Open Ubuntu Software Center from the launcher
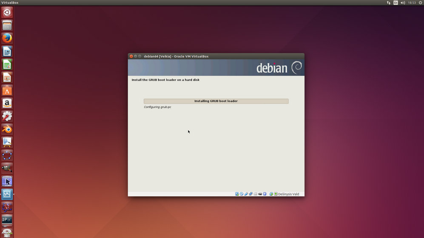 tap(7, 90)
